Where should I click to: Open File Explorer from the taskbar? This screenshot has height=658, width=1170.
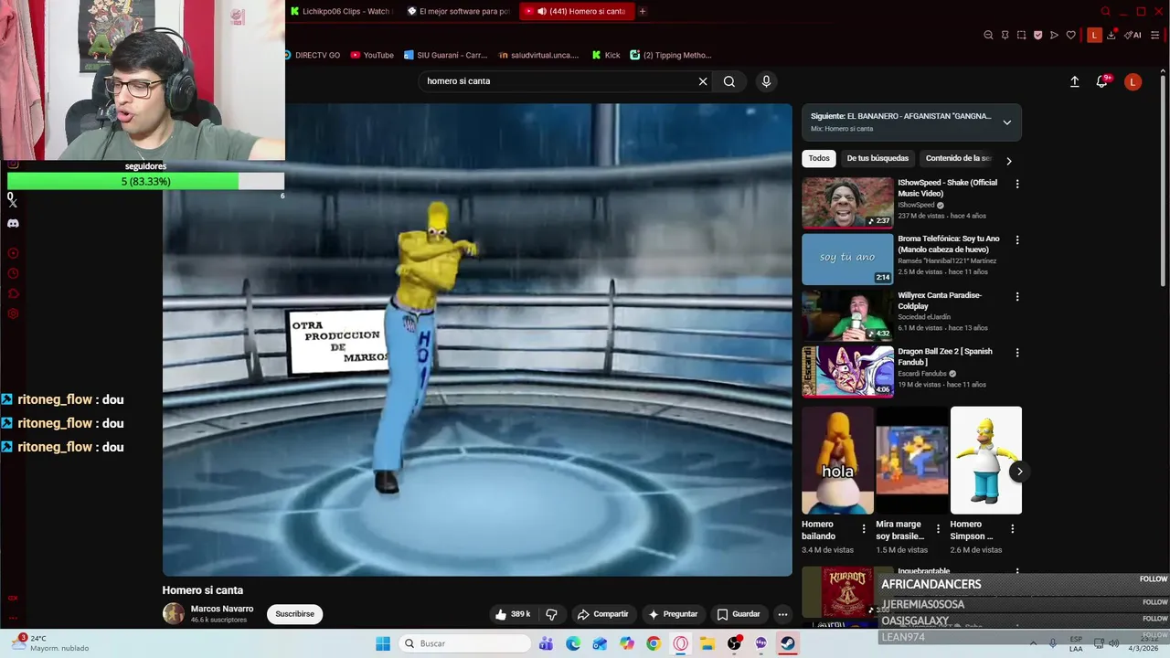click(x=707, y=643)
